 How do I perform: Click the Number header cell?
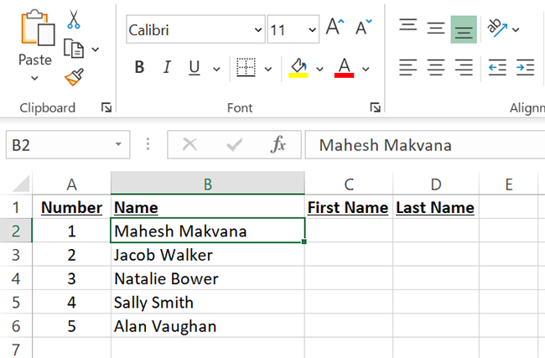71,207
